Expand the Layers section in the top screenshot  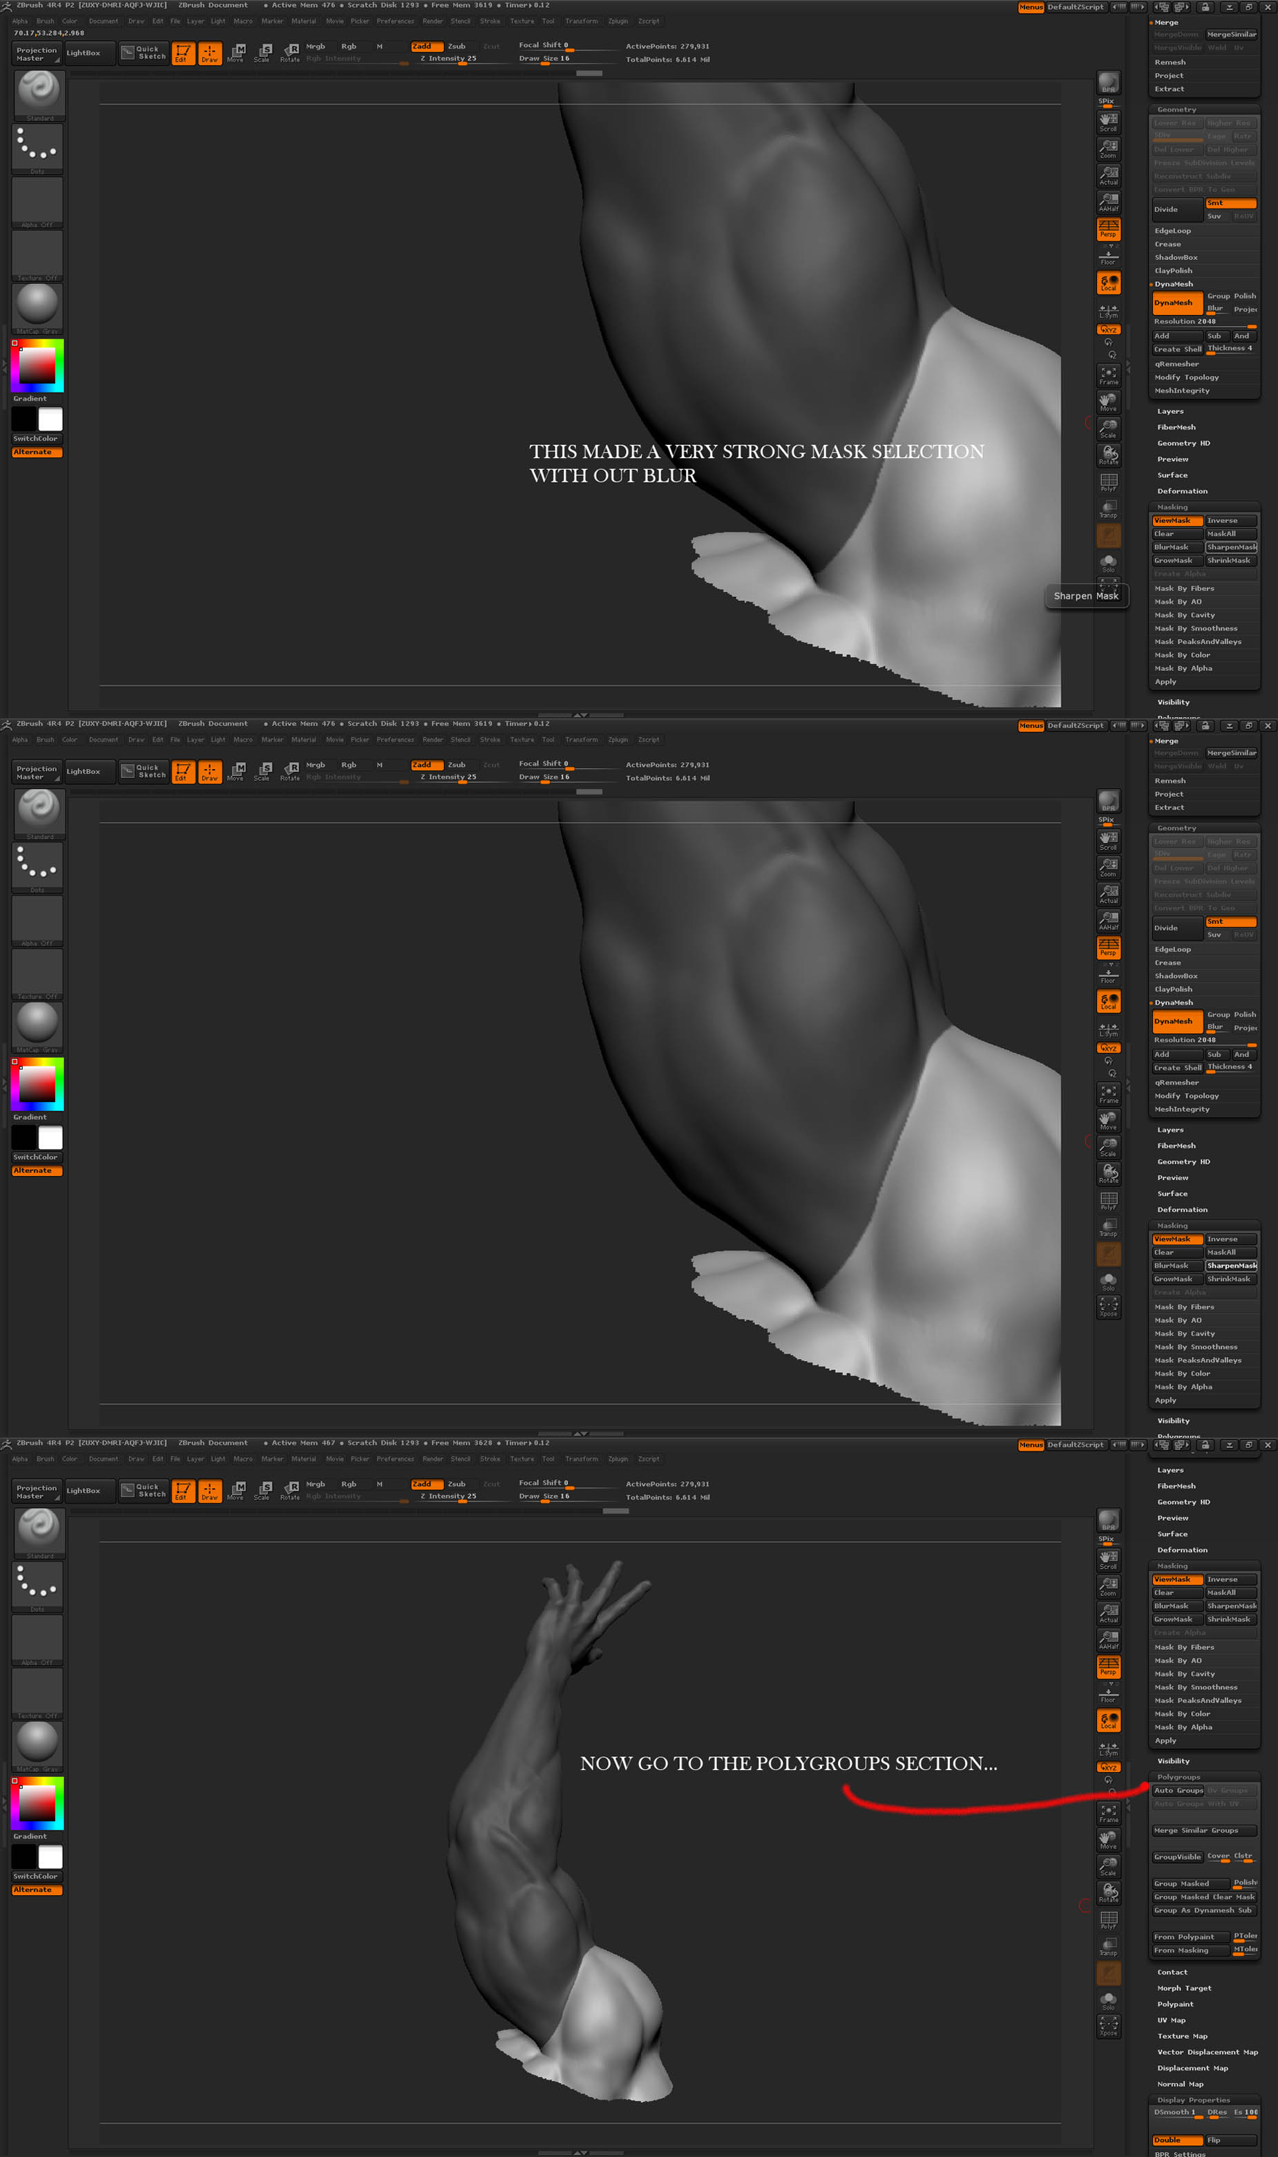tap(1170, 412)
